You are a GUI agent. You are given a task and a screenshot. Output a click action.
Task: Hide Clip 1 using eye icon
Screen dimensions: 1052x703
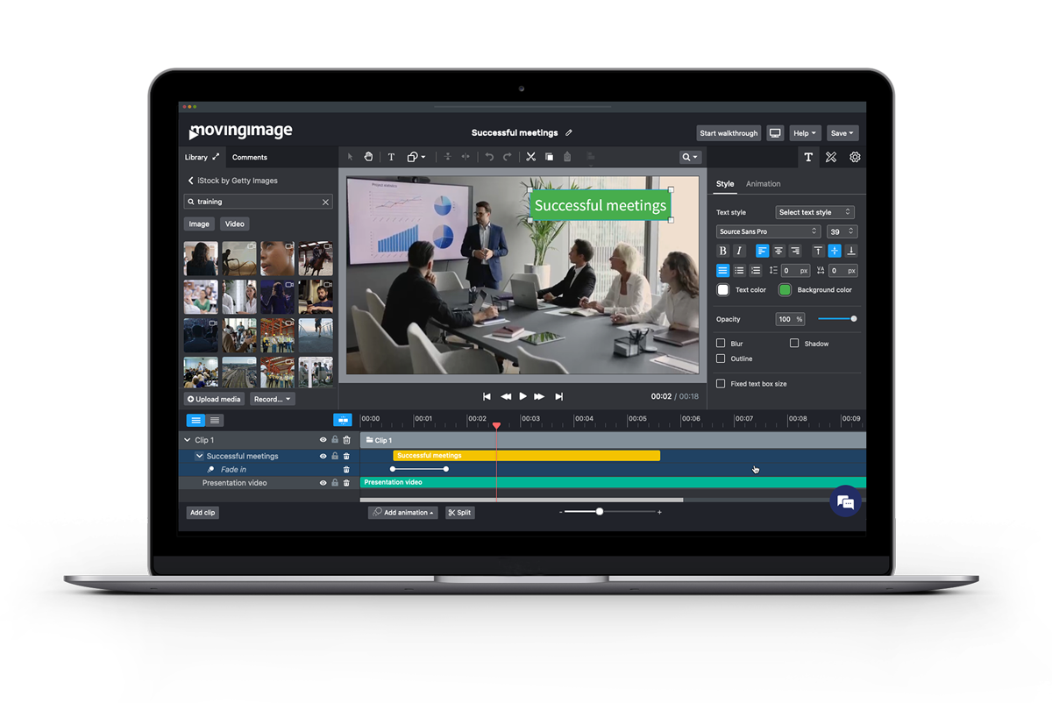pos(323,440)
